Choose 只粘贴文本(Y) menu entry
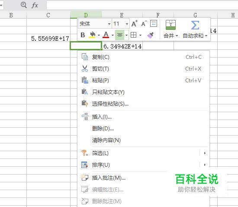Screen dimensions: 238x207 coord(143,92)
